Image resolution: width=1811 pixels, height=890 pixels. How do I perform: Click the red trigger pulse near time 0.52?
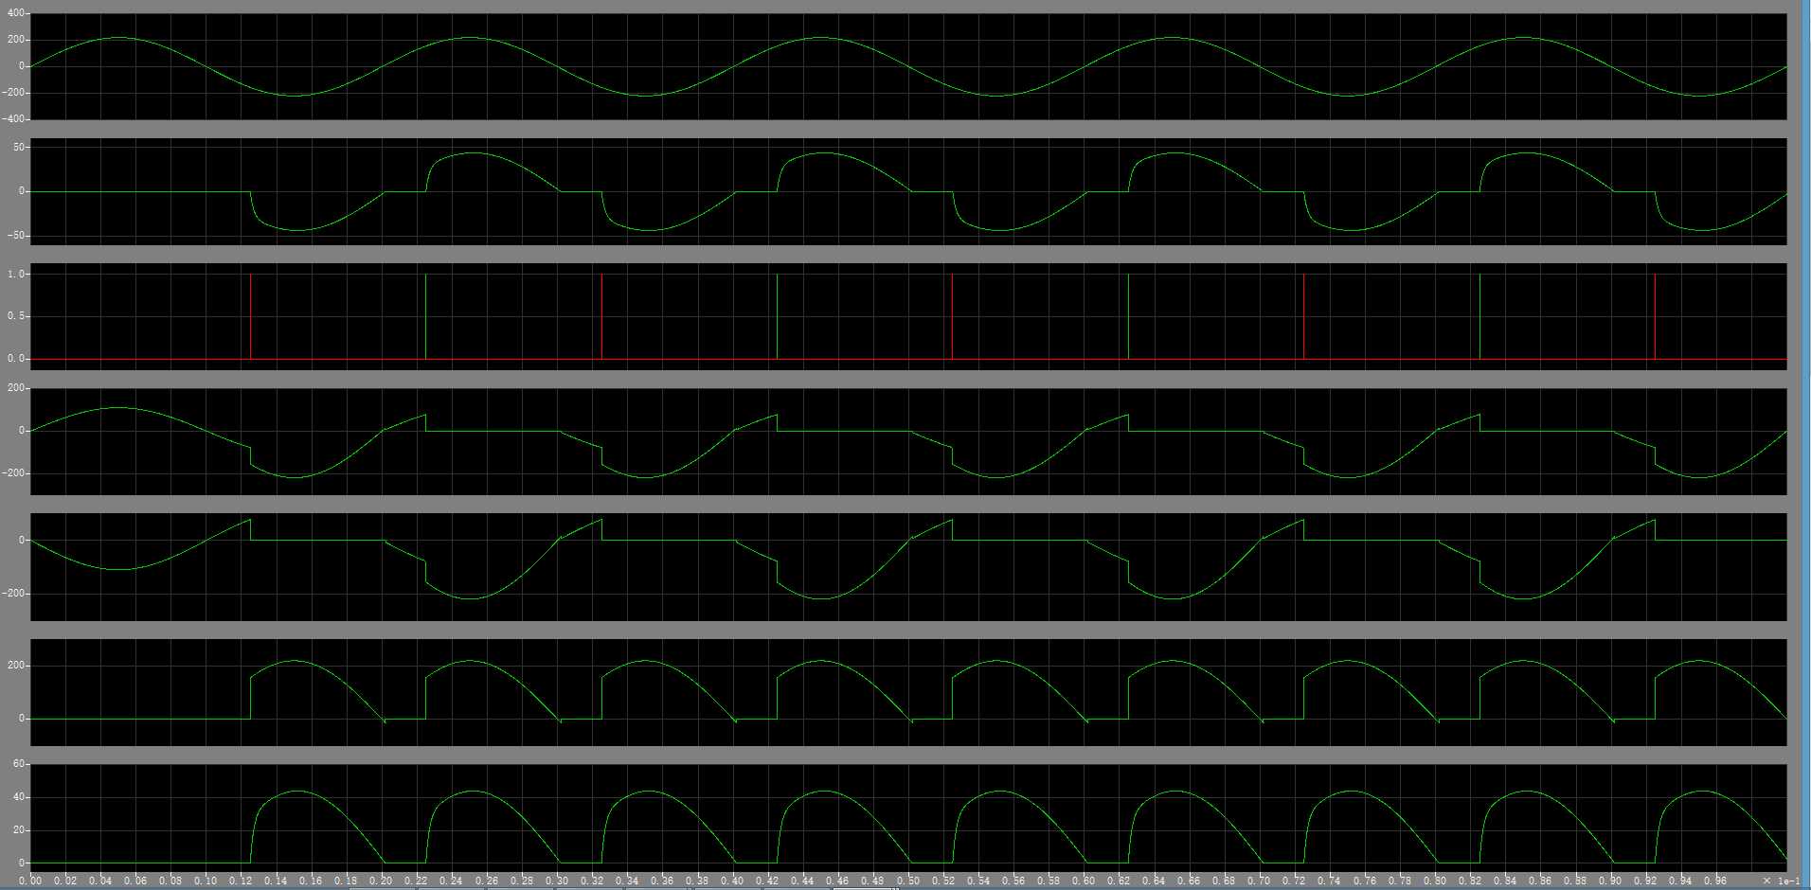coord(953,316)
